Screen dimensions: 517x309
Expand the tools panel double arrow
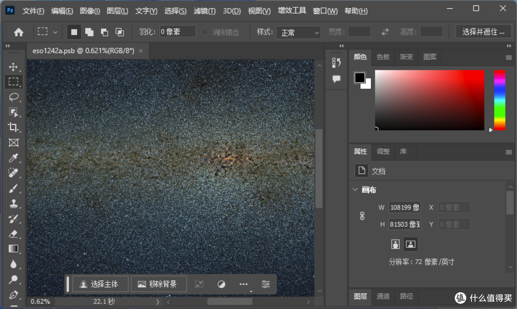click(x=8, y=46)
